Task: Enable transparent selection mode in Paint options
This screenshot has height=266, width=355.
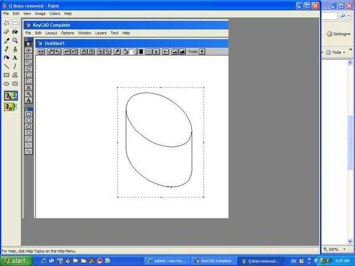Action: click(x=11, y=107)
